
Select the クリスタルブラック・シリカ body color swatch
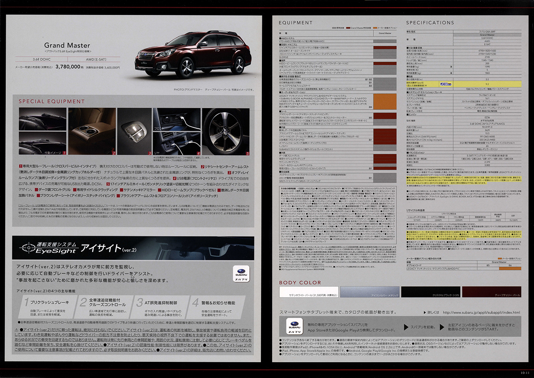click(x=431, y=292)
